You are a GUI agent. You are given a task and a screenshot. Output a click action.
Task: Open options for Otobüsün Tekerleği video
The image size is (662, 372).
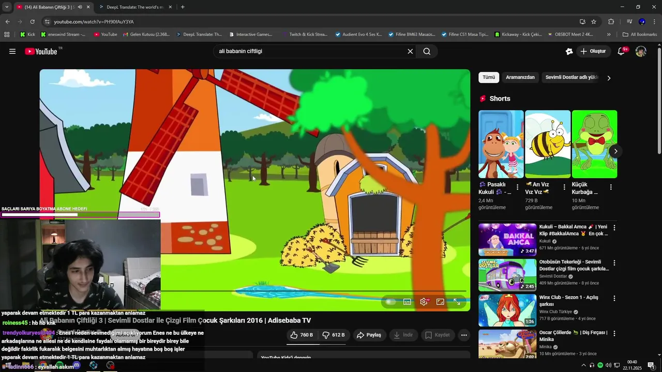click(614, 262)
